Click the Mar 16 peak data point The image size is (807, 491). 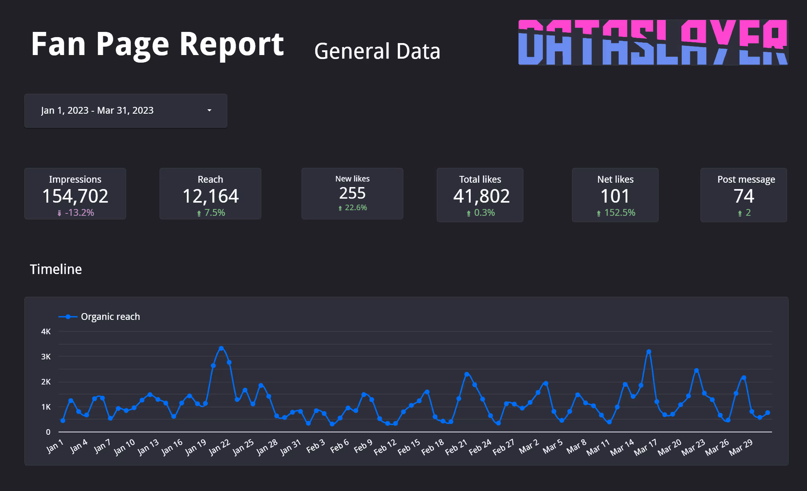tap(649, 352)
